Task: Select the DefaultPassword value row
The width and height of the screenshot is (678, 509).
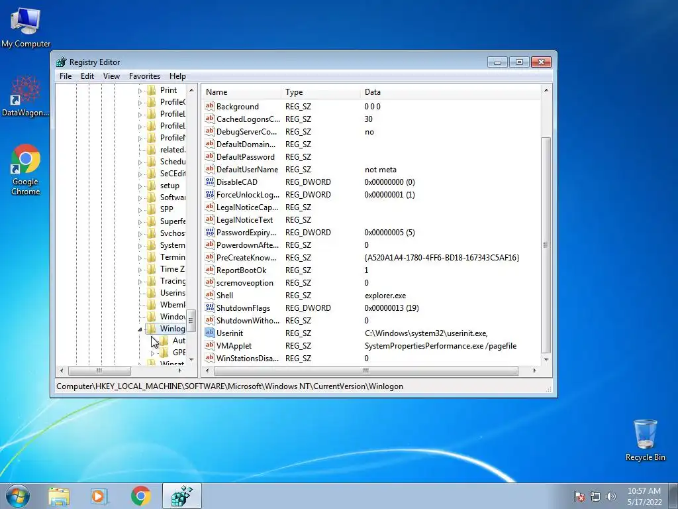Action: pos(372,156)
